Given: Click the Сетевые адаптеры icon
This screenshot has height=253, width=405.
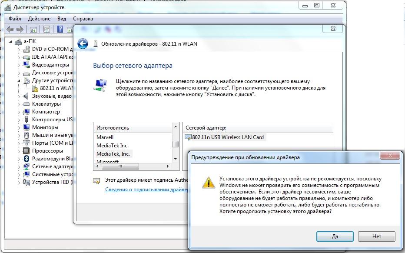Looking at the screenshot, I should (x=27, y=166).
